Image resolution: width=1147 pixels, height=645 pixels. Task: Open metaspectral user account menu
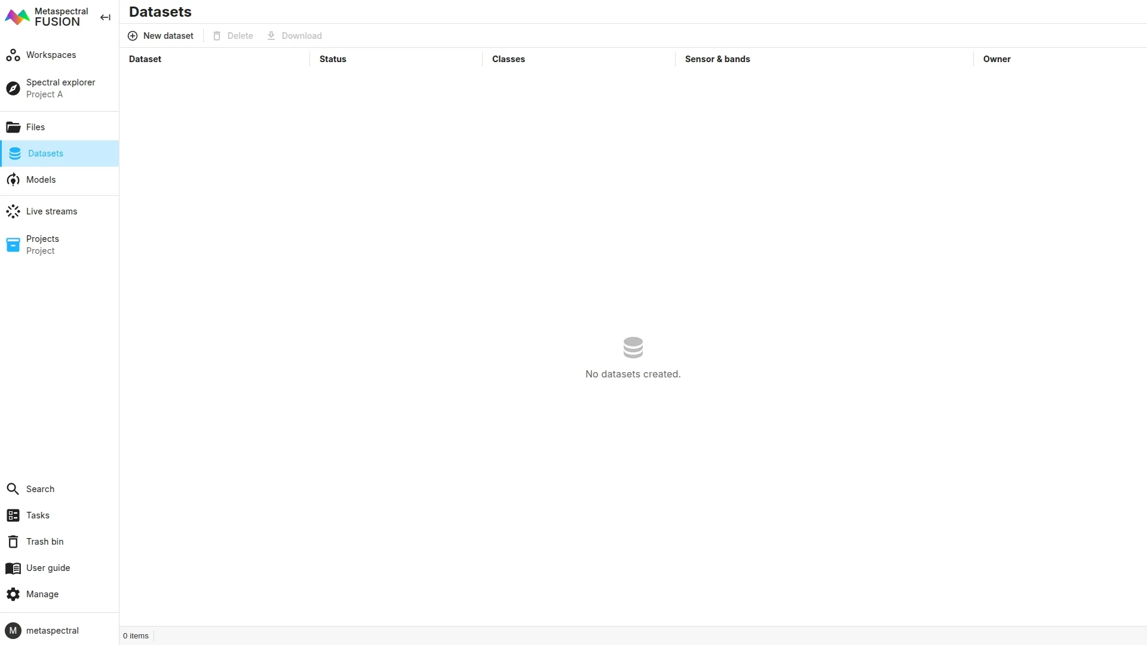(52, 631)
